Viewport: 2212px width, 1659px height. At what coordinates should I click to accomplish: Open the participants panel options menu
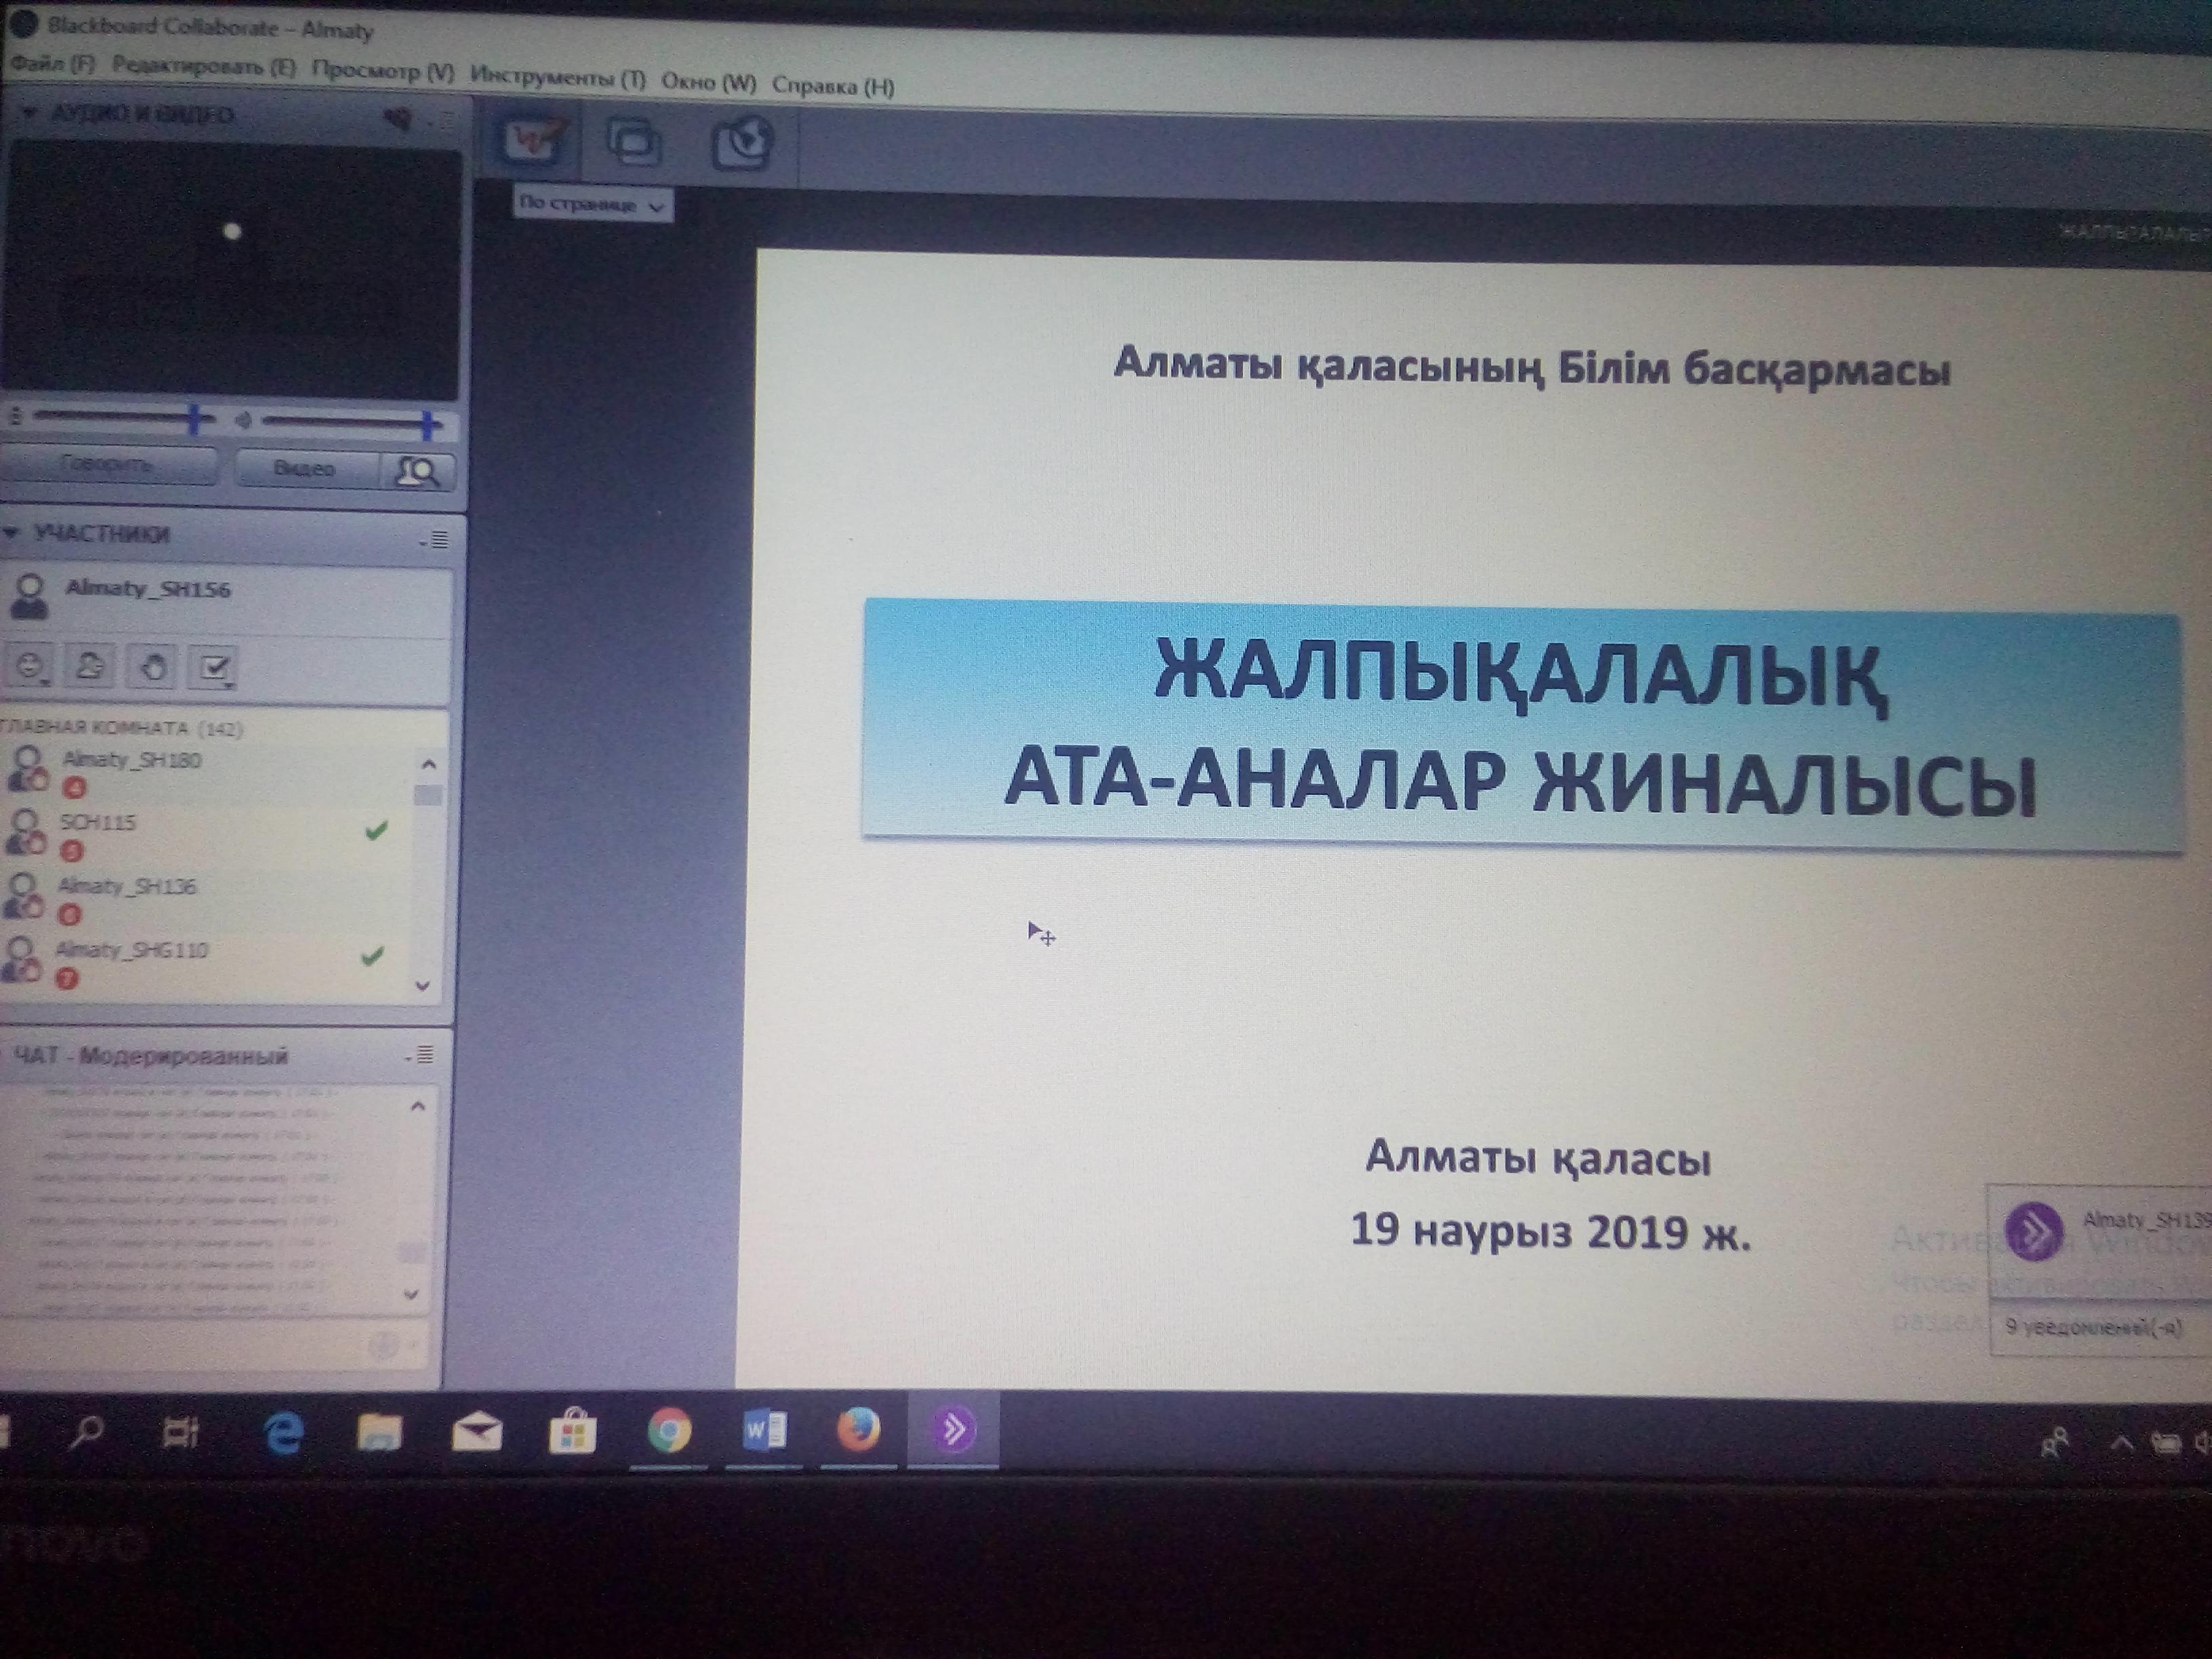(436, 540)
